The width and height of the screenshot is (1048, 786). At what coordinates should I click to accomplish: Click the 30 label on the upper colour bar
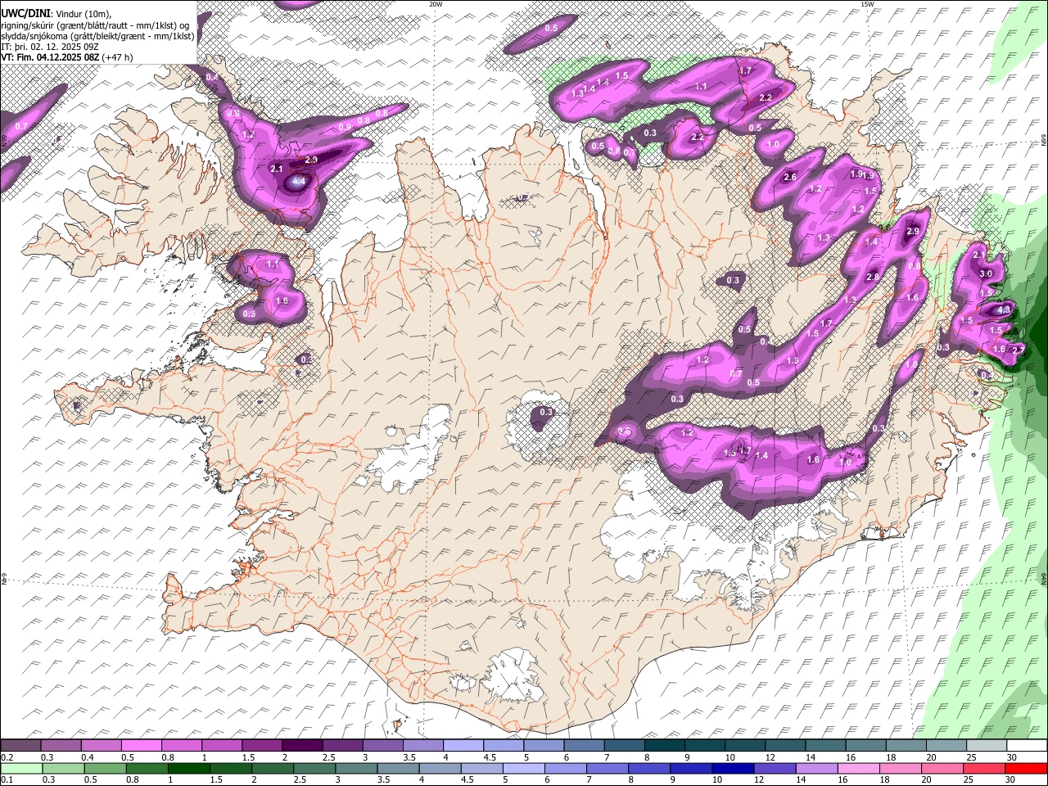point(1012,757)
